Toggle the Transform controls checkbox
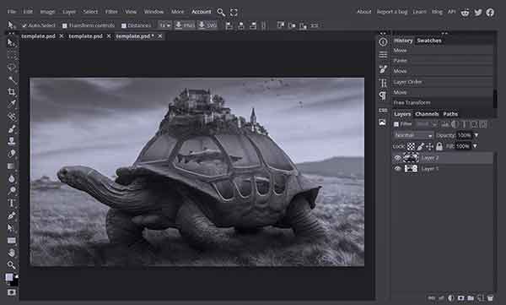 click(x=65, y=25)
